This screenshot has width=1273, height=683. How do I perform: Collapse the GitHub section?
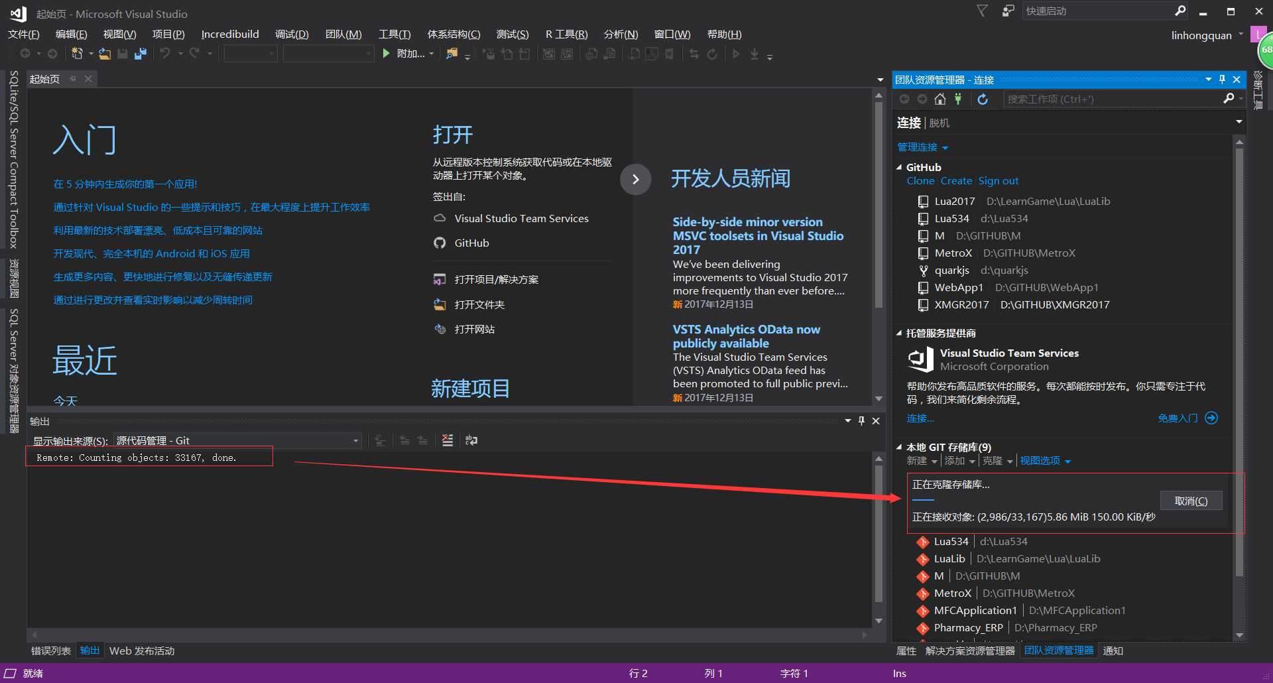pyautogui.click(x=900, y=167)
